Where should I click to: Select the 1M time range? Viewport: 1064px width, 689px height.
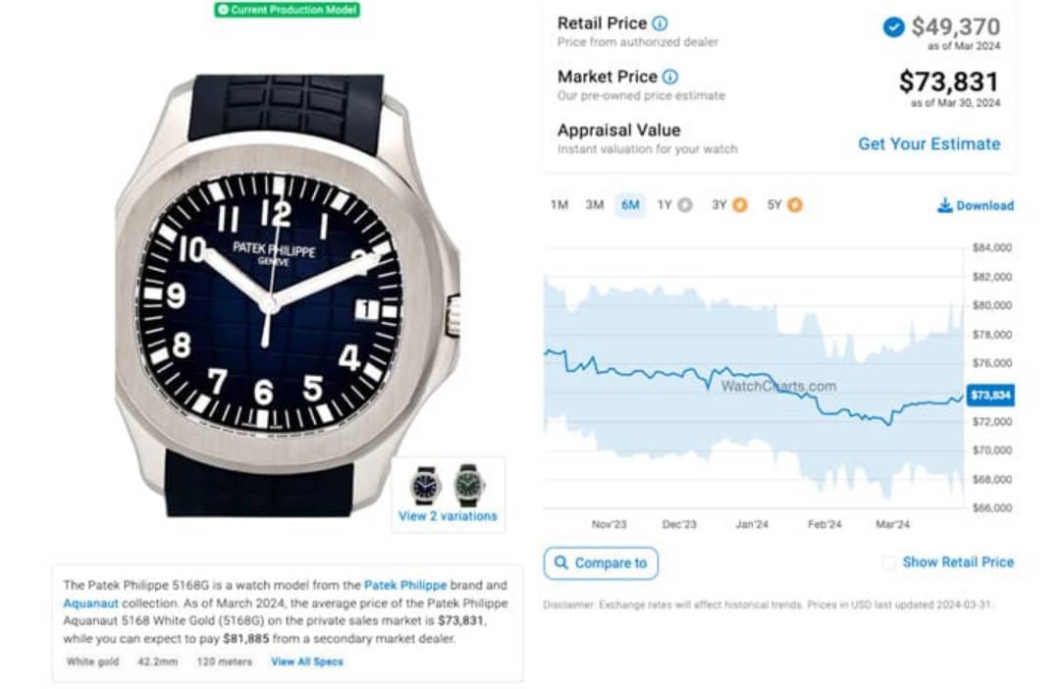point(559,205)
